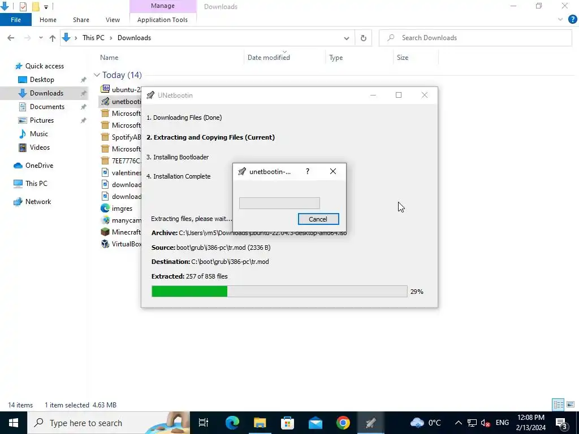Go back in File Explorer
The width and height of the screenshot is (579, 434).
(11, 38)
